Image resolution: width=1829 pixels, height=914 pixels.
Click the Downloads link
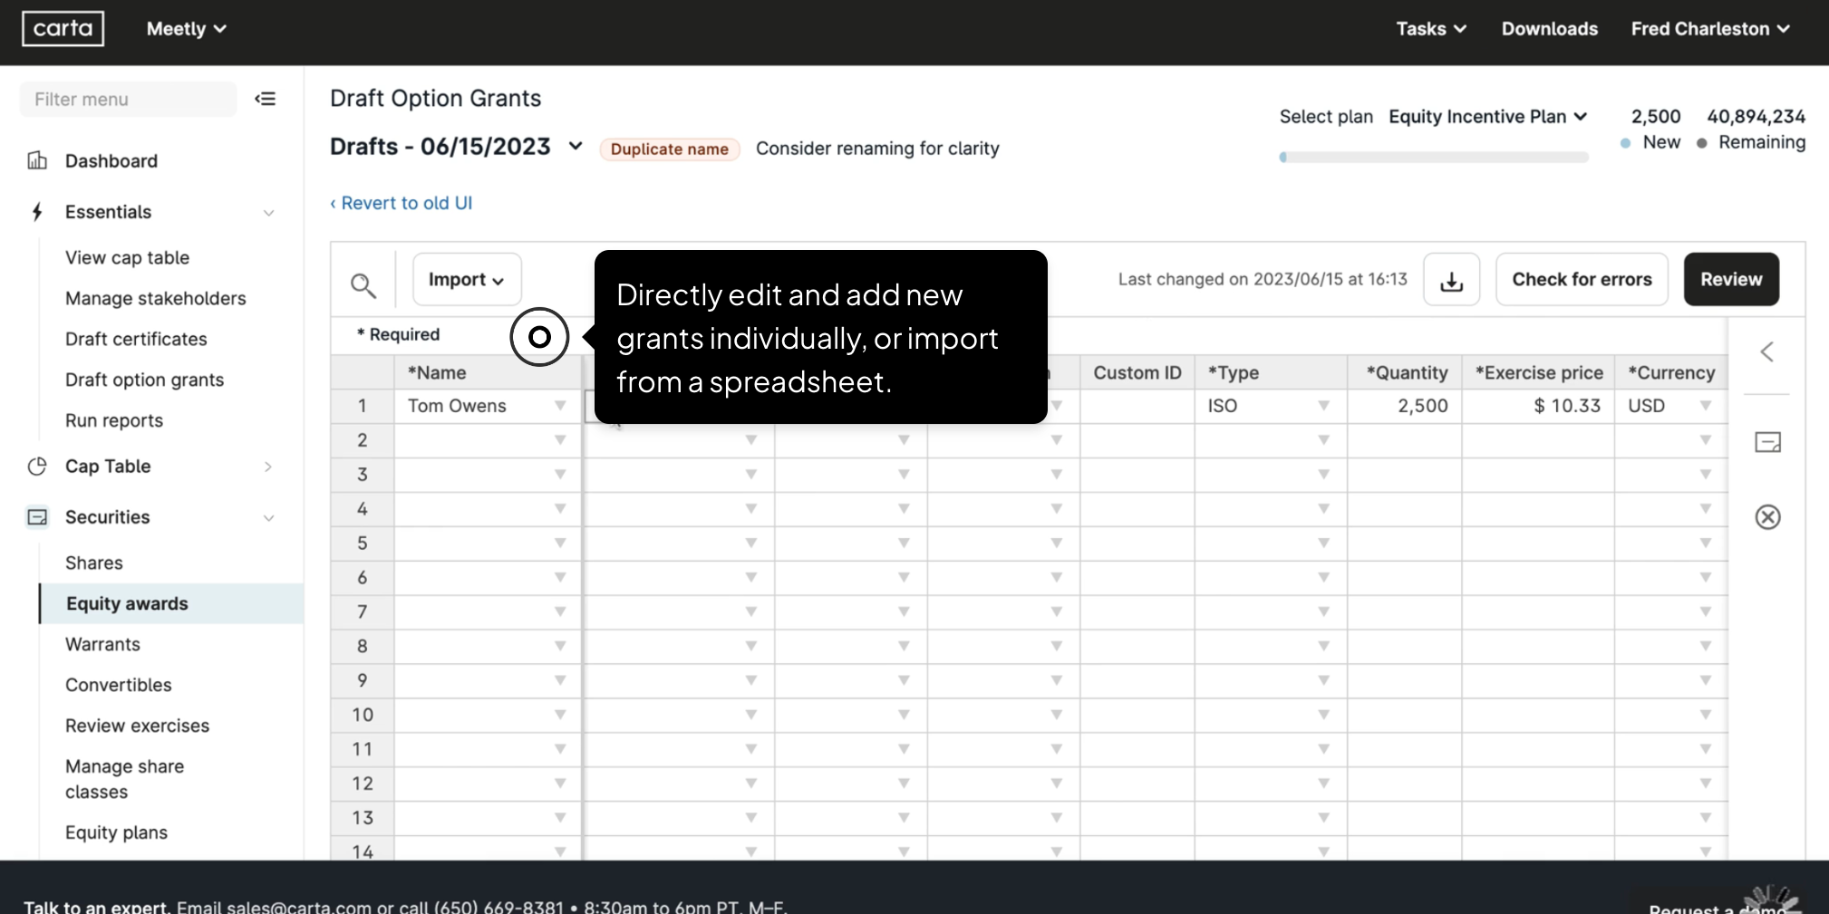pos(1550,29)
